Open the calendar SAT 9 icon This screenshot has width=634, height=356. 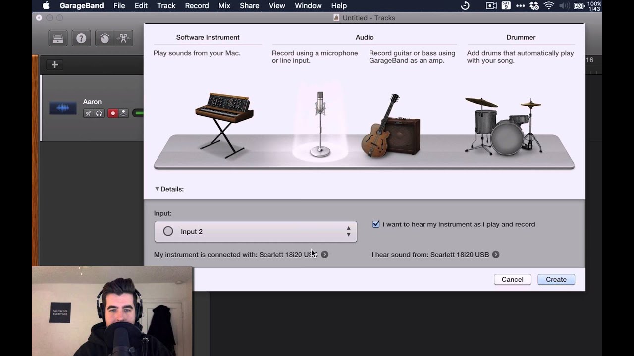(x=506, y=6)
